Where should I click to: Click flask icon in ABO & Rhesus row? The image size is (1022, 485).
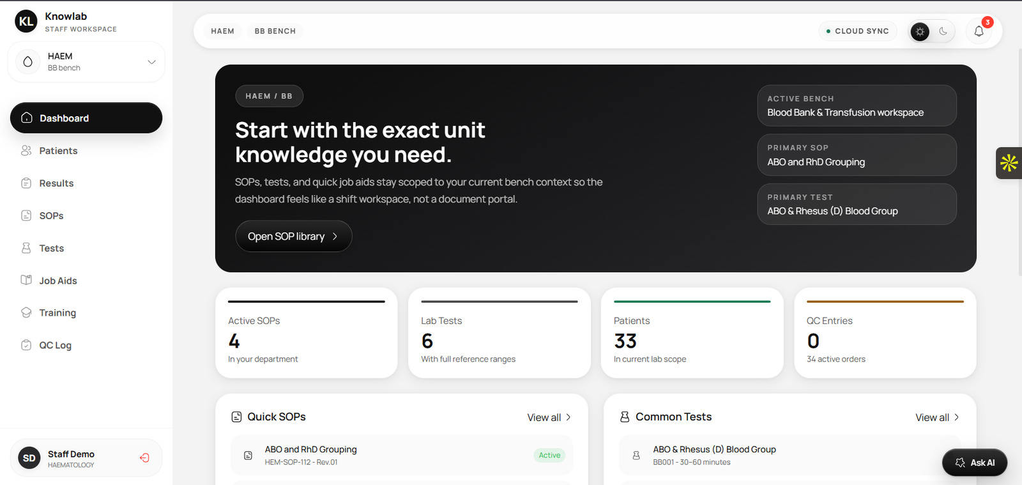click(636, 456)
